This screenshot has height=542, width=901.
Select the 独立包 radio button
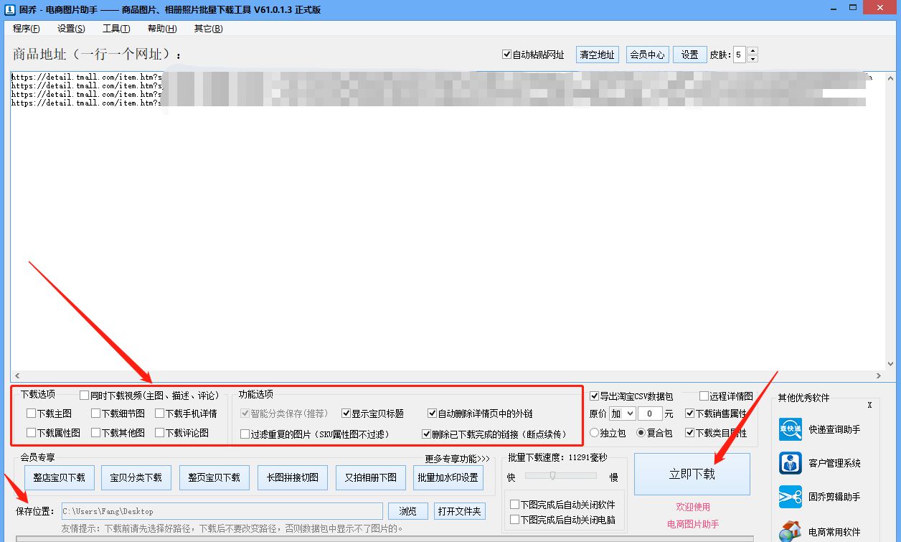point(594,432)
